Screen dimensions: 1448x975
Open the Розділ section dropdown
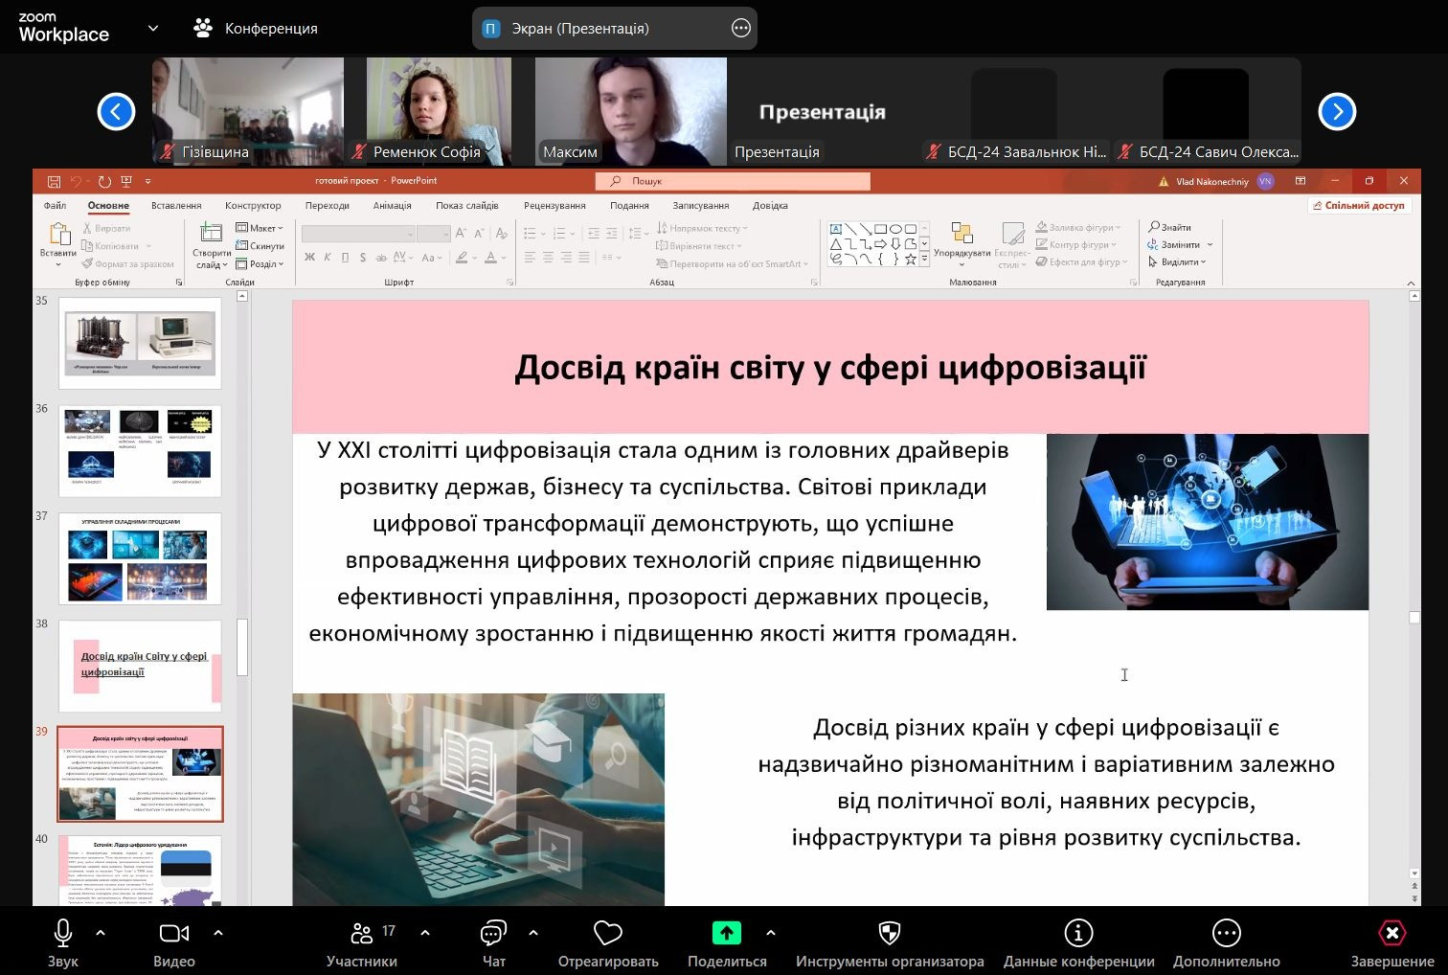(260, 264)
